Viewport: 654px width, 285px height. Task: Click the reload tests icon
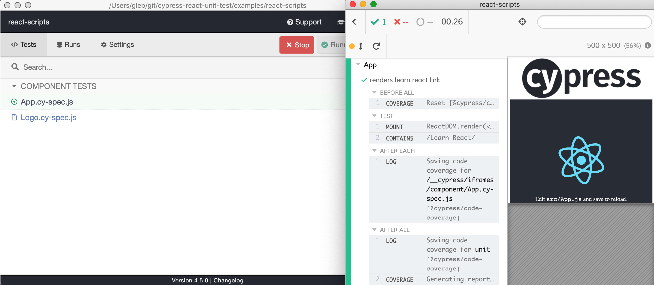(376, 46)
